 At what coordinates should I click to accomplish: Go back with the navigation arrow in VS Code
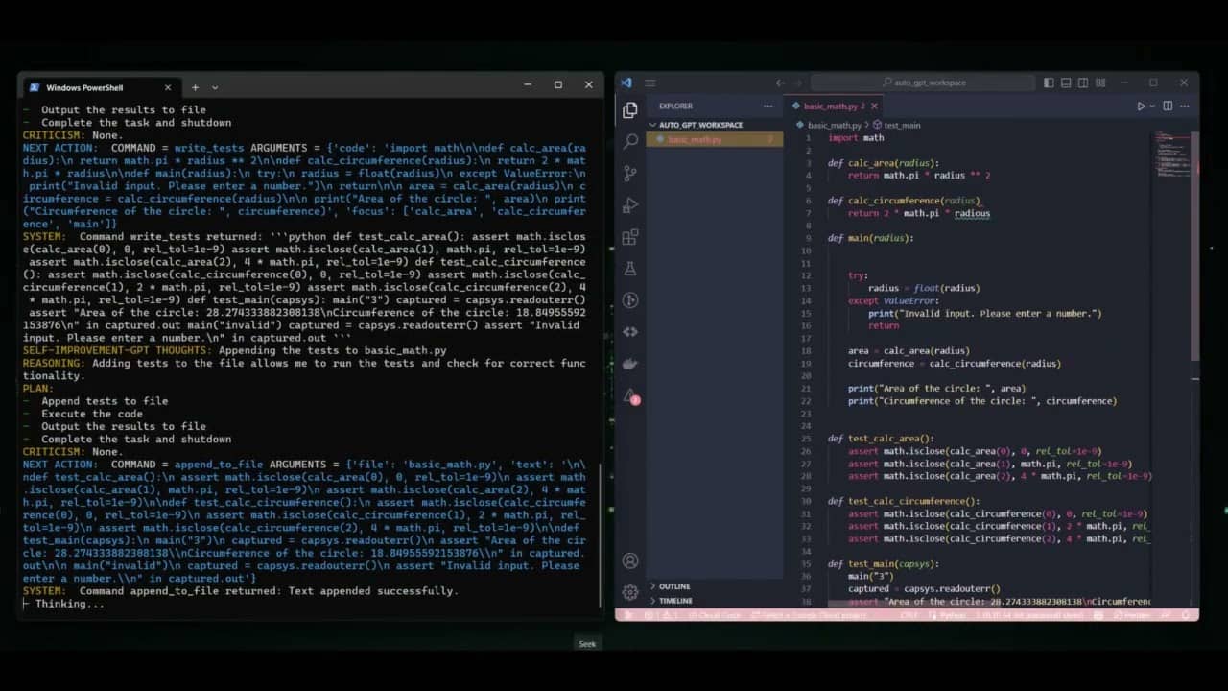pos(780,83)
